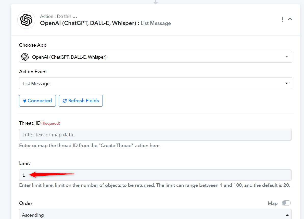The height and width of the screenshot is (219, 304).
Task: Collapse the action step with chevron
Action: [x=290, y=19]
